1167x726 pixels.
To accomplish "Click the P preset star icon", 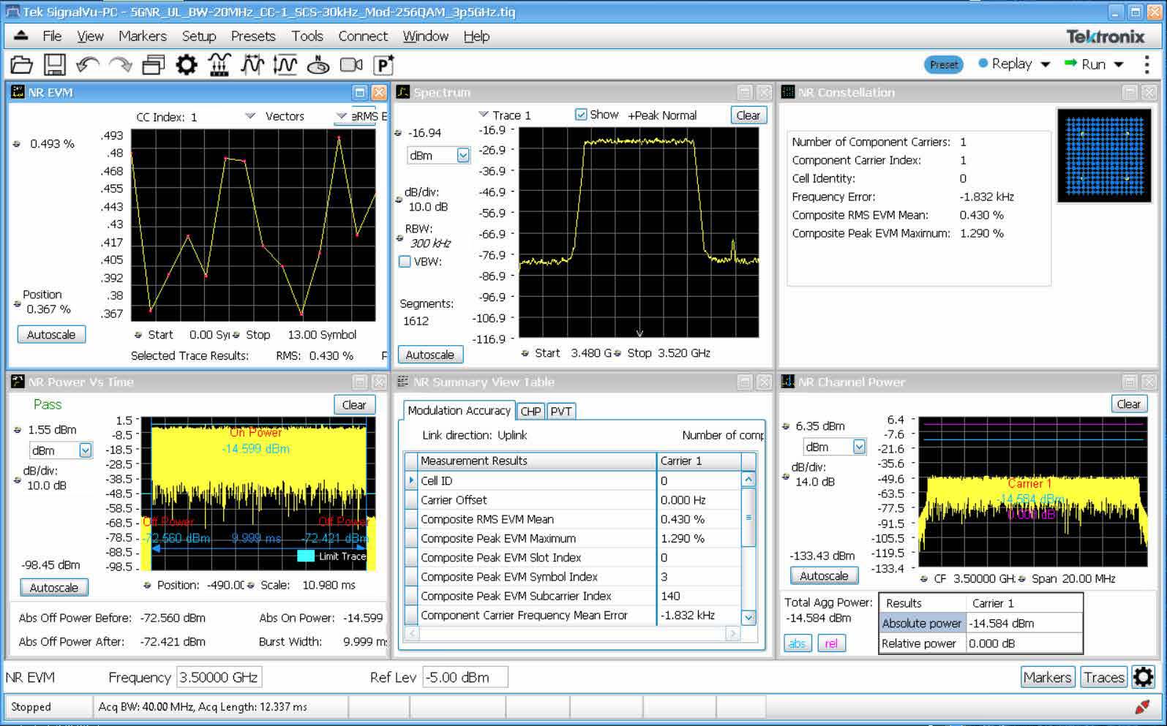I will 384,65.
